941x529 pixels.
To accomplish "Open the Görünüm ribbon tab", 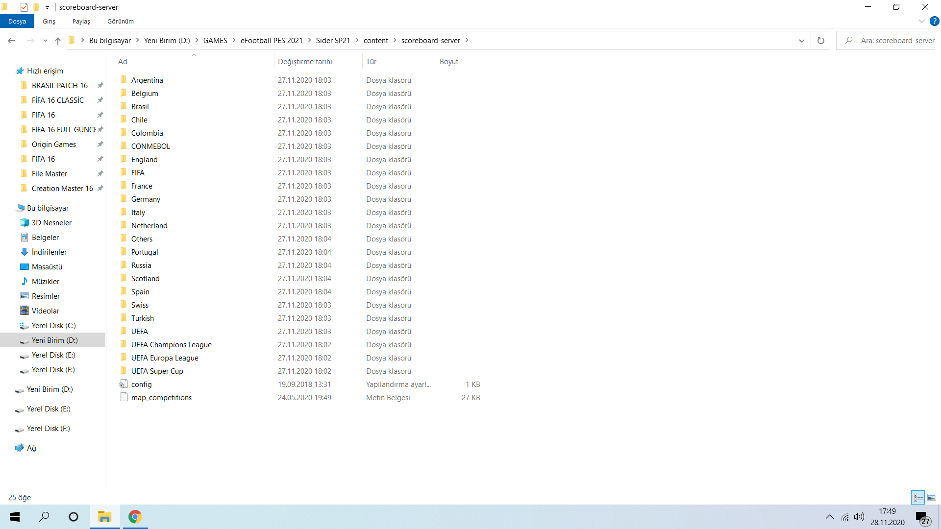I will click(121, 21).
